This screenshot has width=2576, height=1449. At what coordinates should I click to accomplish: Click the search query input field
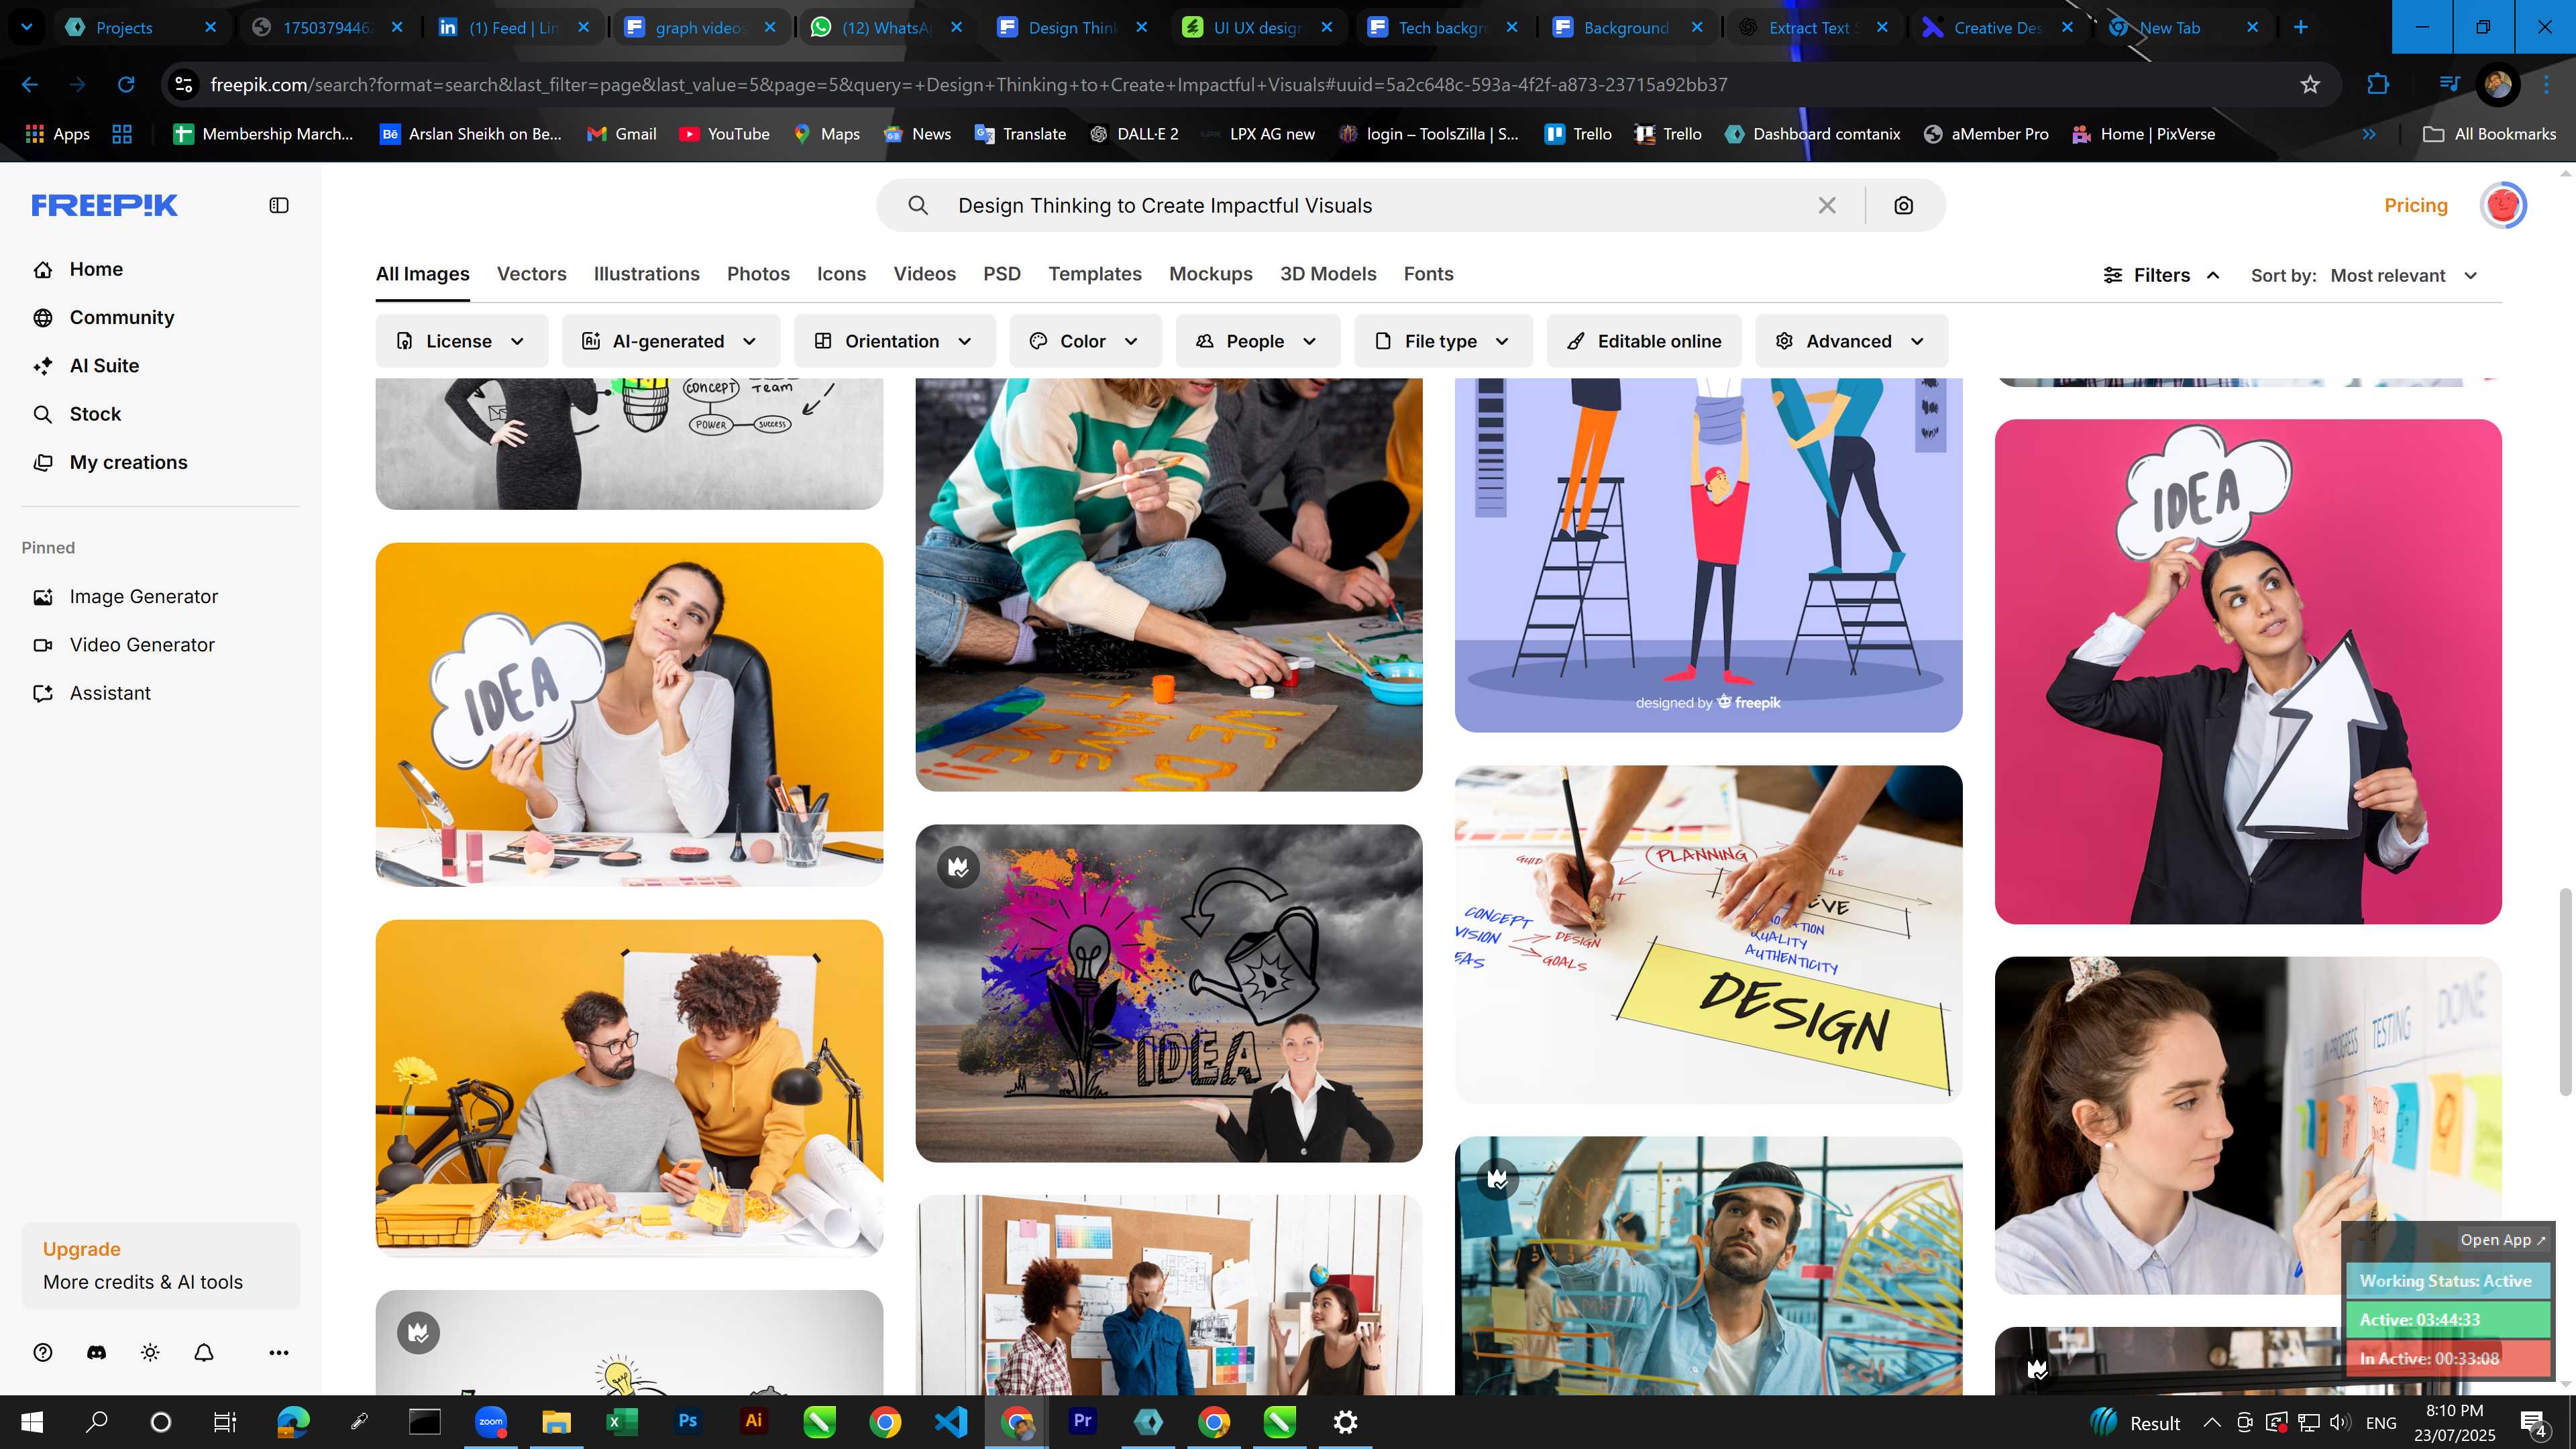(1380, 205)
